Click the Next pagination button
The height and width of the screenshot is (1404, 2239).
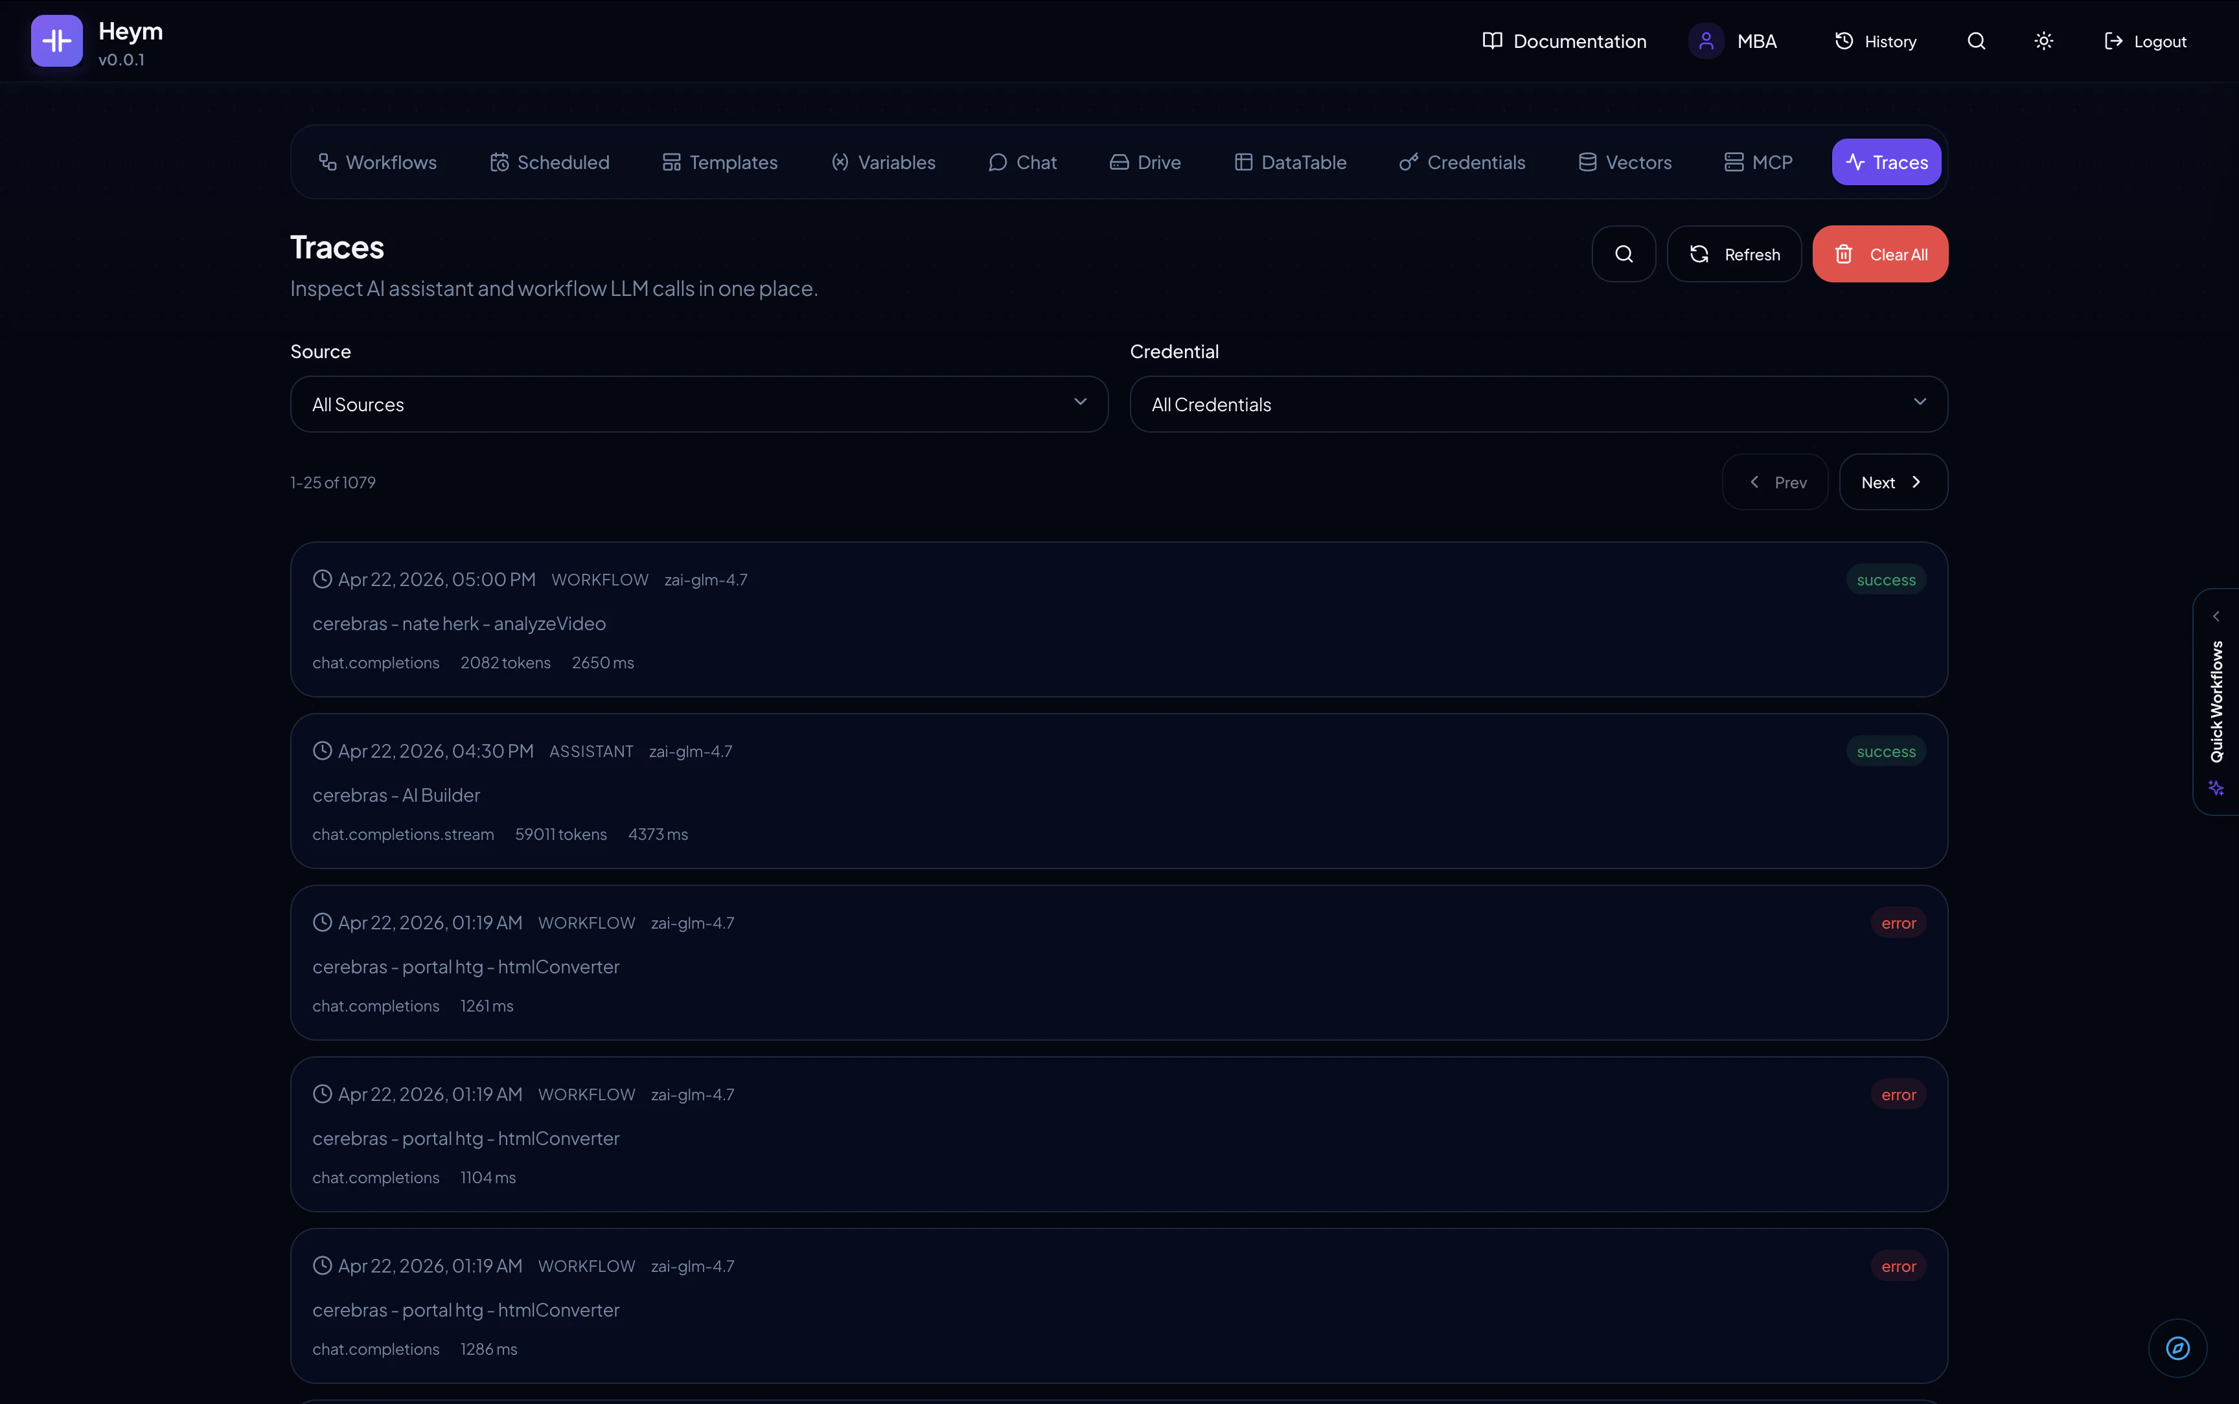click(x=1892, y=481)
